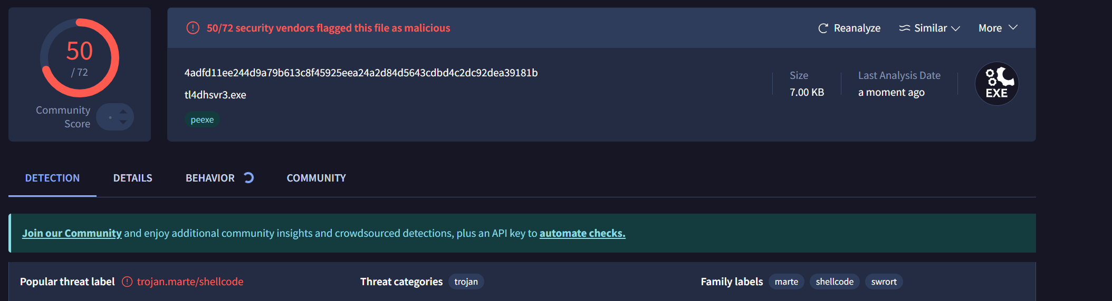Viewport: 1112px width, 301px height.
Task: Click the Similar wavy-lines icon
Action: click(x=904, y=28)
